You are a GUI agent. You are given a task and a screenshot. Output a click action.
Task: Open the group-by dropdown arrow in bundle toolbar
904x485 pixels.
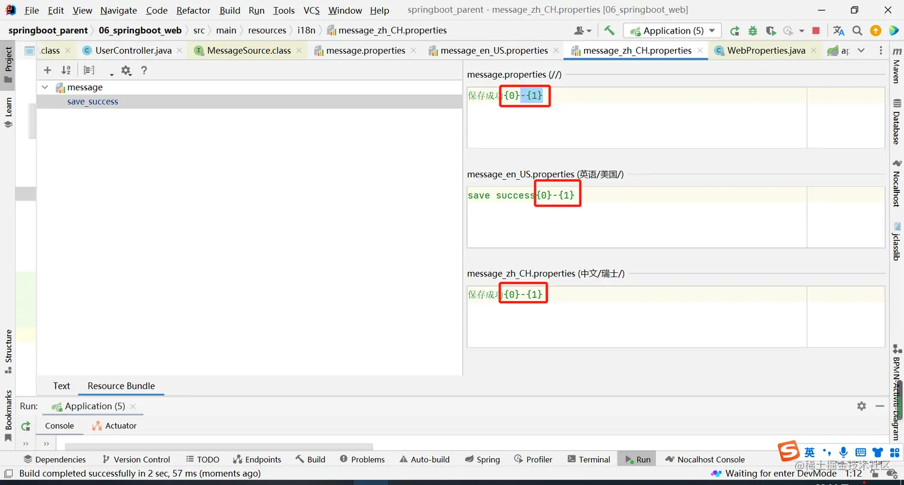pyautogui.click(x=111, y=74)
